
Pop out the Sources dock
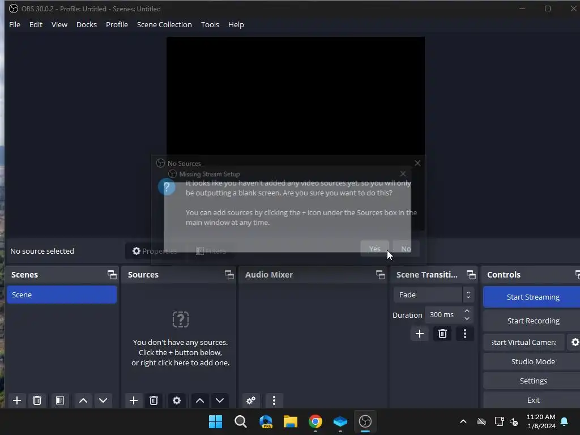point(229,275)
